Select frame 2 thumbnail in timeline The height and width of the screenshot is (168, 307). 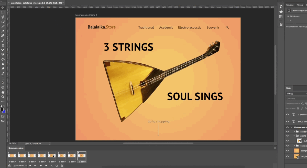[22, 156]
